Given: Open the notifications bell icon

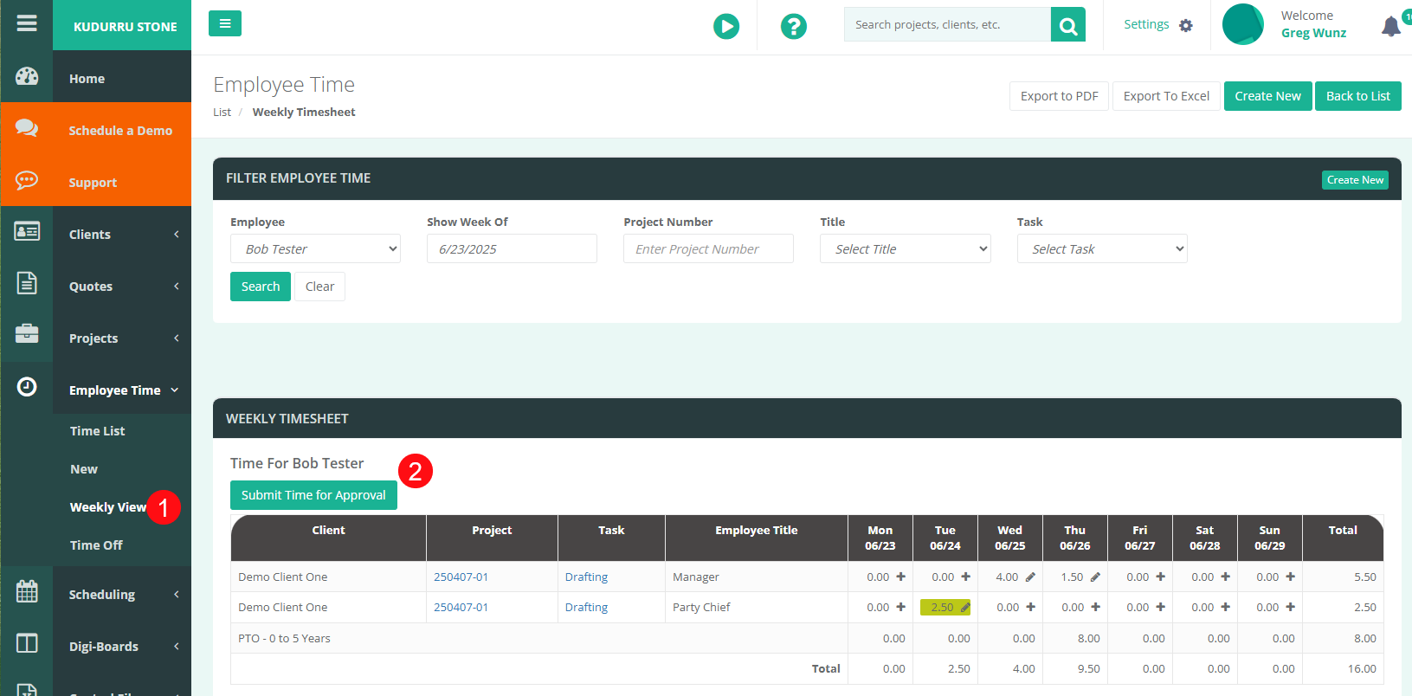Looking at the screenshot, I should pyautogui.click(x=1390, y=27).
